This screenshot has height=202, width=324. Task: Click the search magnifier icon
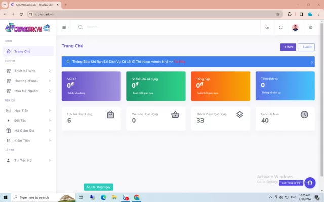80,27
